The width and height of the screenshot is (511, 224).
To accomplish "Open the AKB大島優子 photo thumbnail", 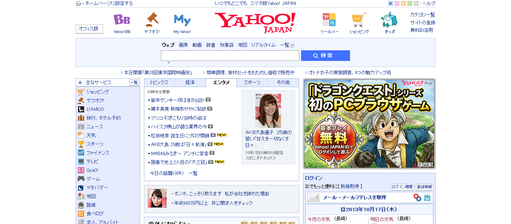I will (268, 111).
